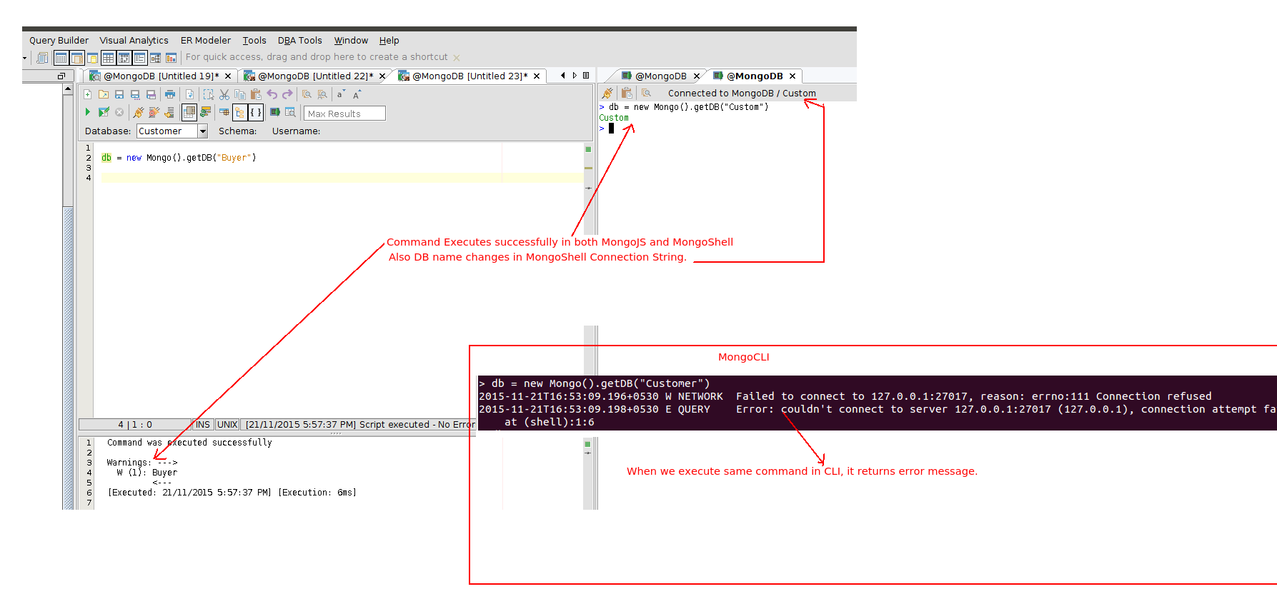
Task: Click the Print icon in editor toolbar
Action: (x=170, y=94)
